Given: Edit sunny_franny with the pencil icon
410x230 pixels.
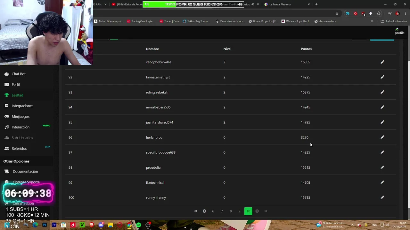Looking at the screenshot, I should (382, 197).
